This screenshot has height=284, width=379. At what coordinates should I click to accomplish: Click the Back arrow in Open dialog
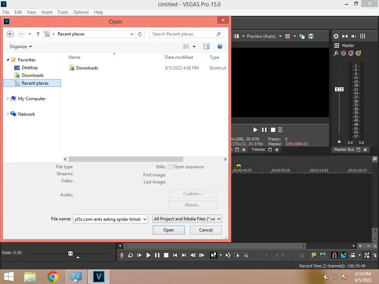click(x=10, y=34)
